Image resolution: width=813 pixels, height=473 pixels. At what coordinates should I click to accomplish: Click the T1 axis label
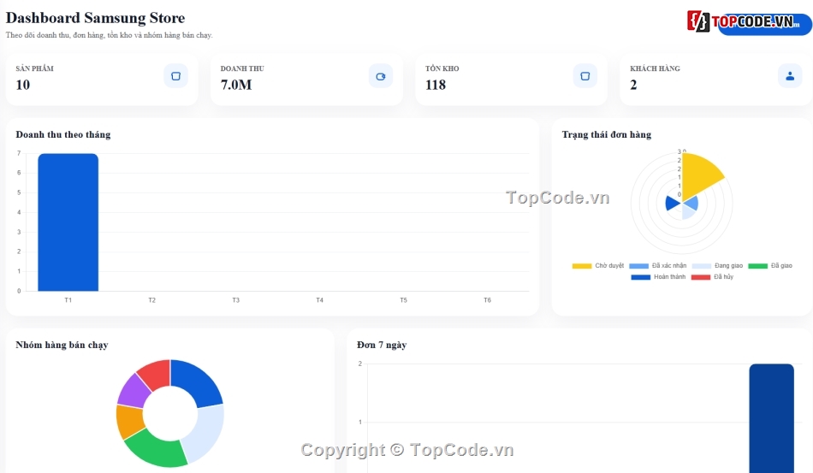68,300
